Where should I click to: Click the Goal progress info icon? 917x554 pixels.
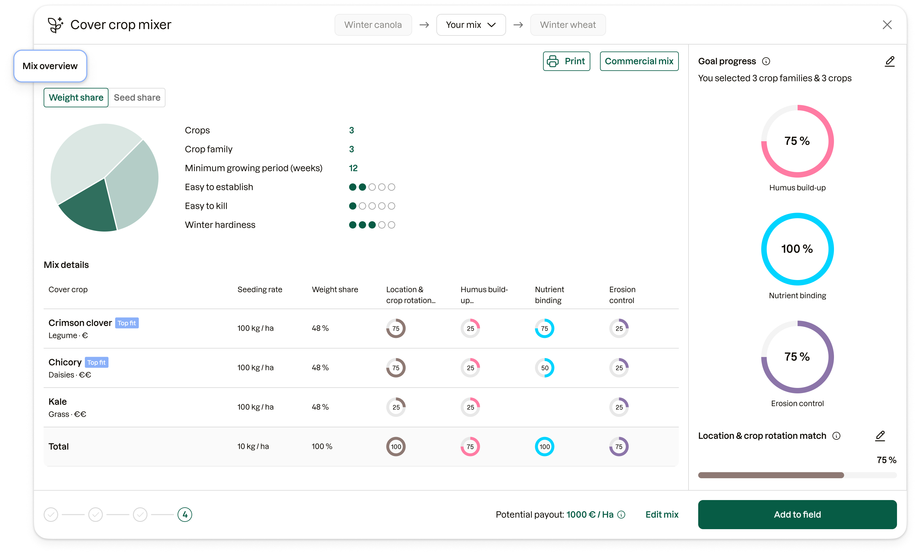click(766, 62)
